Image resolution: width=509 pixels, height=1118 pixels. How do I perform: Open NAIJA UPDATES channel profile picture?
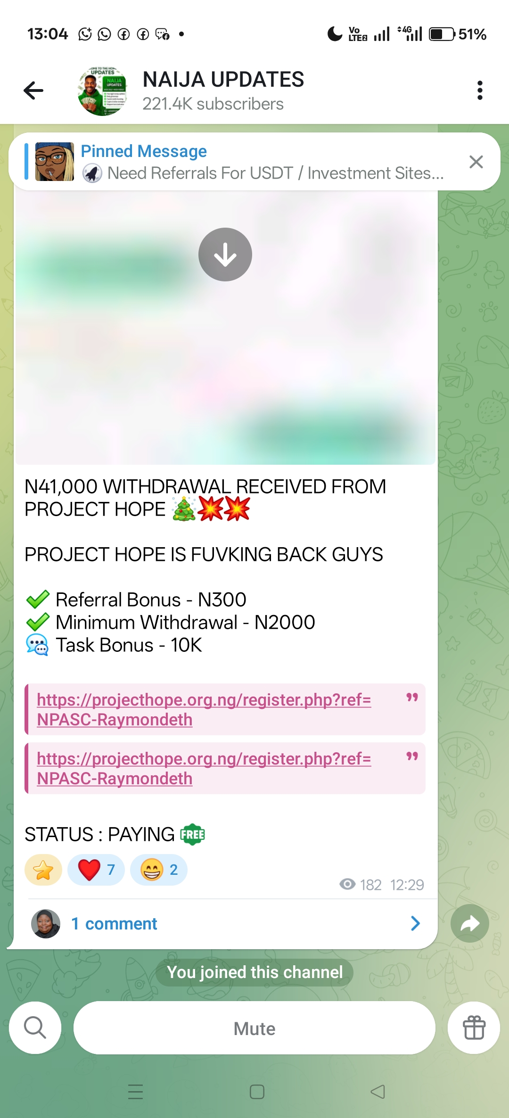click(102, 90)
